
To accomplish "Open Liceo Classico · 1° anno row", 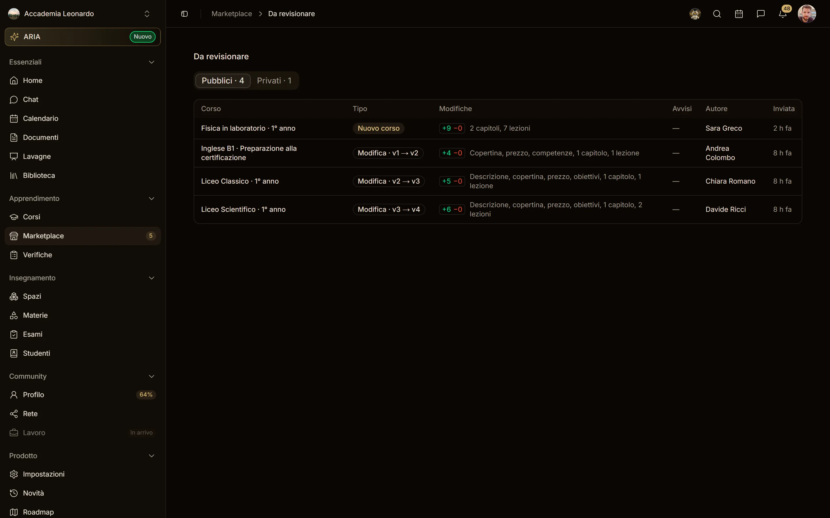I will click(x=498, y=181).
